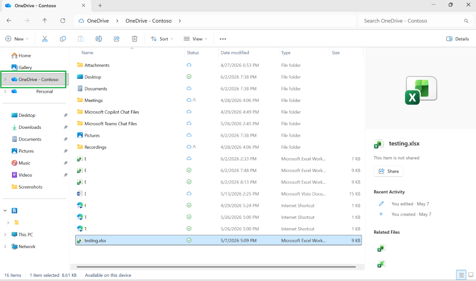This screenshot has width=476, height=281.
Task: Open the See more ellipsis menu
Action: (x=223, y=39)
